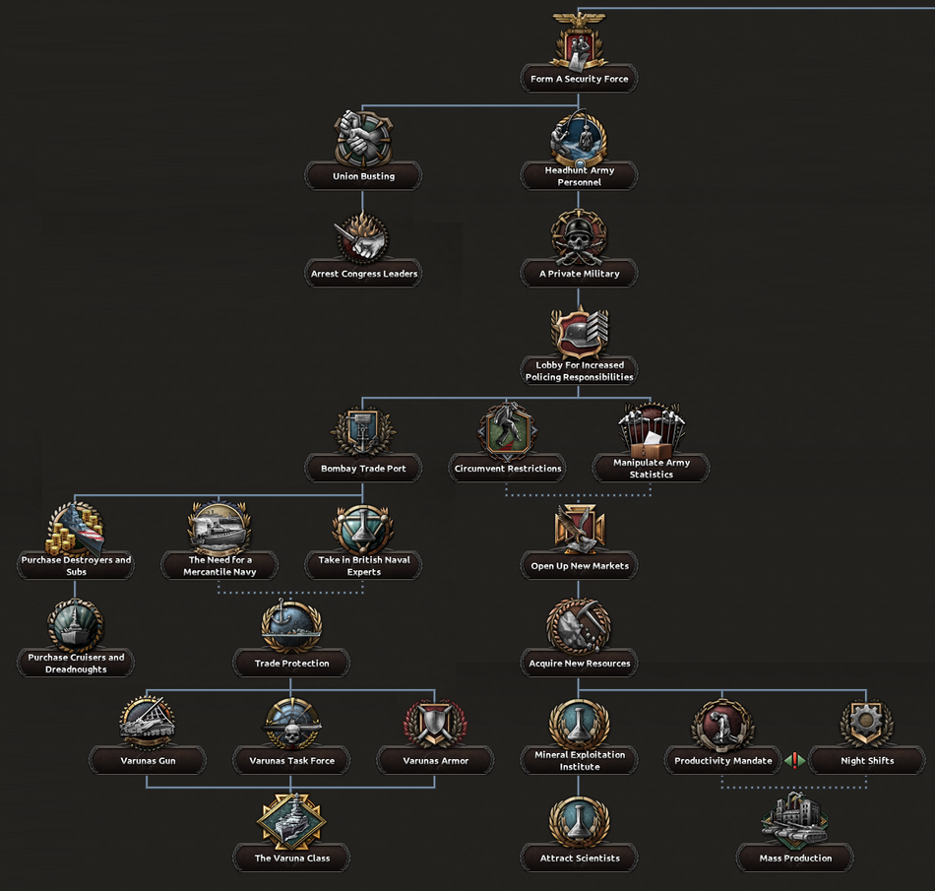Click the Arrest Congress Leaders label
Viewport: 935px width, 891px height.
pyautogui.click(x=363, y=274)
